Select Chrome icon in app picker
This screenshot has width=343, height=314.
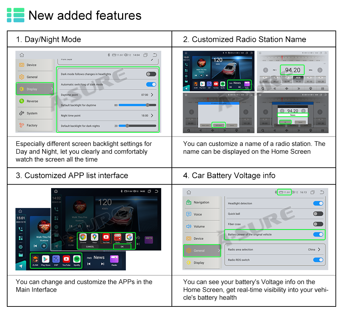point(83,237)
